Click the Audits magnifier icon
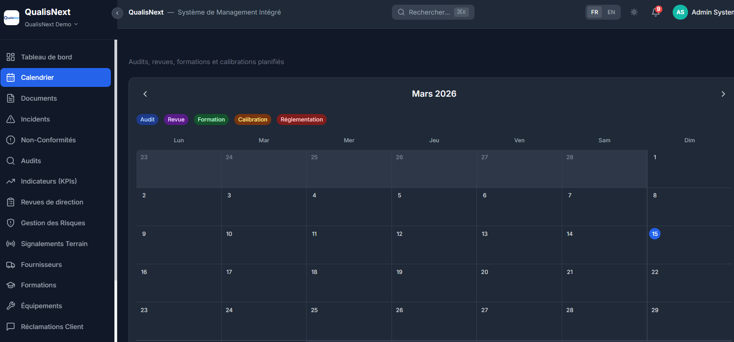This screenshot has height=342, width=734. [x=11, y=161]
